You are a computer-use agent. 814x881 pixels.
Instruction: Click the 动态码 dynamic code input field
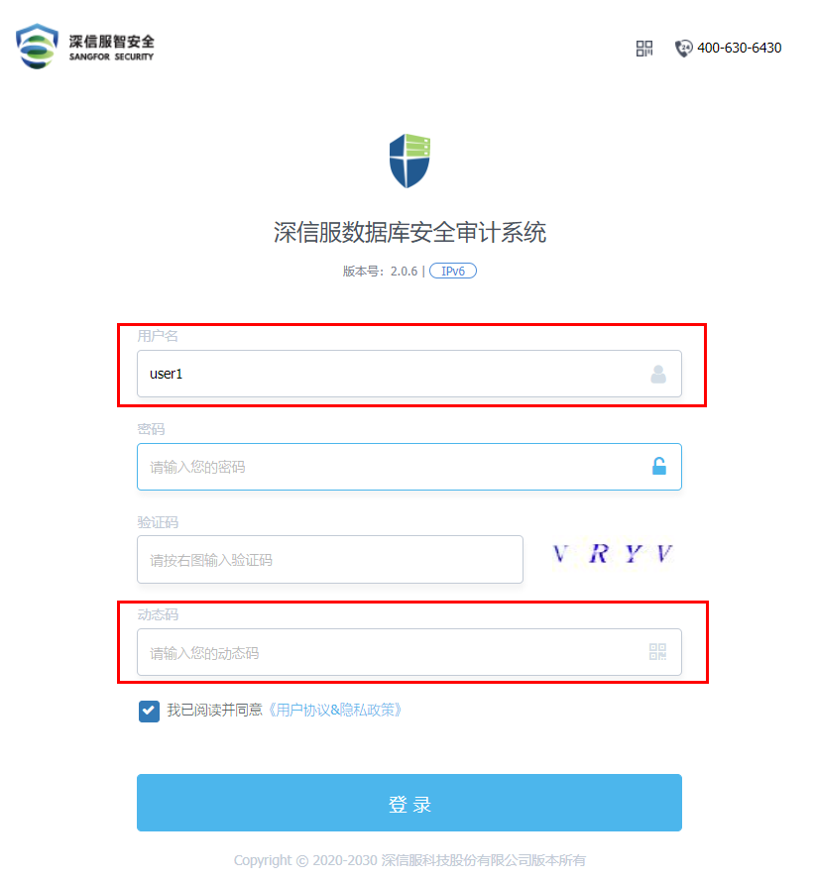pyautogui.click(x=409, y=652)
